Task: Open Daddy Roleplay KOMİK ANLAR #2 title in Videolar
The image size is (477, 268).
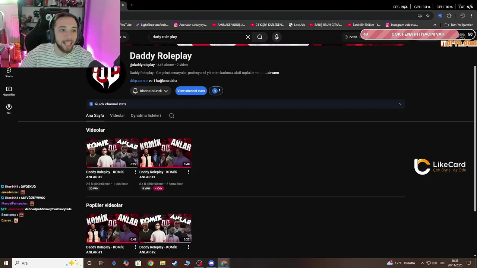Action: [x=105, y=175]
